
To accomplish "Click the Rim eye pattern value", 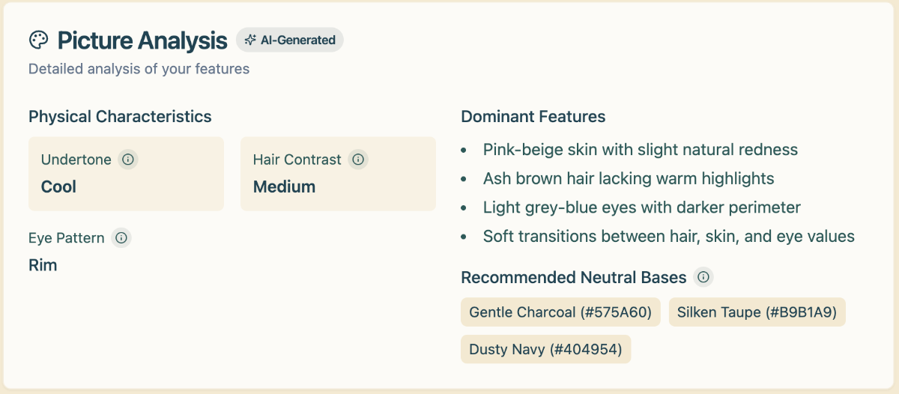I will [x=43, y=265].
